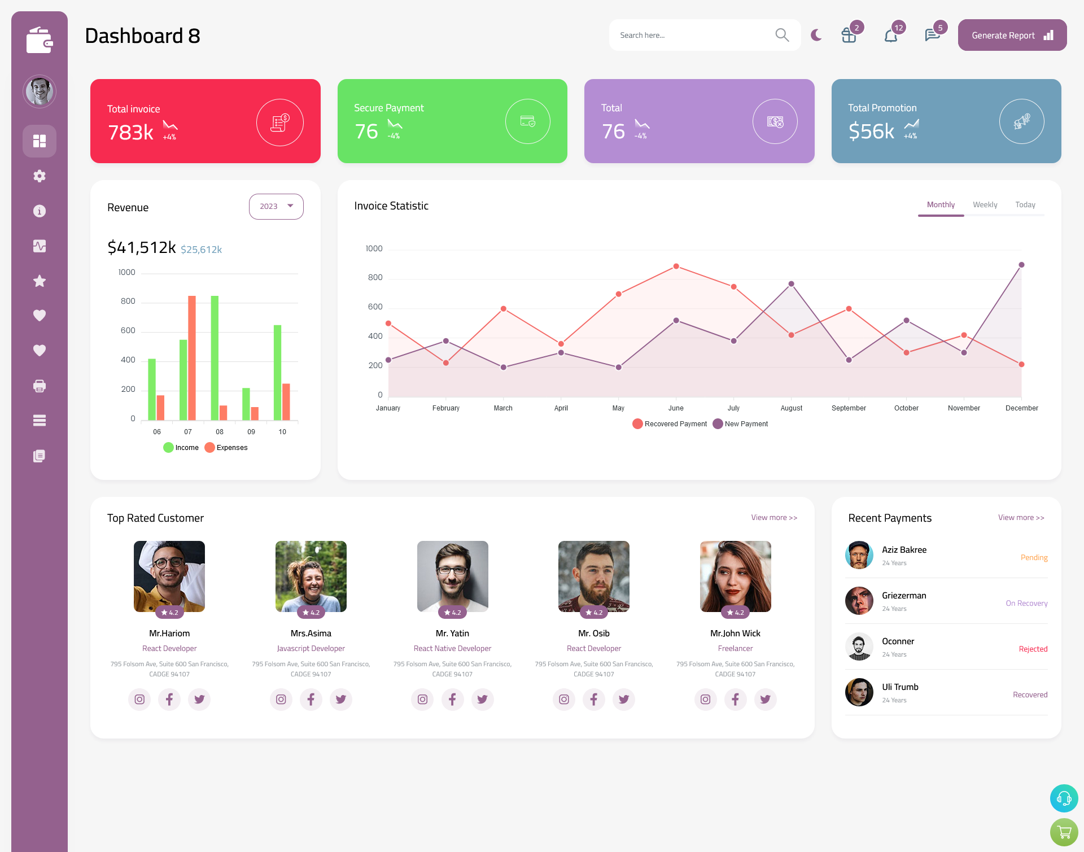The width and height of the screenshot is (1084, 852).
Task: Click Generate Report button
Action: 1011,34
